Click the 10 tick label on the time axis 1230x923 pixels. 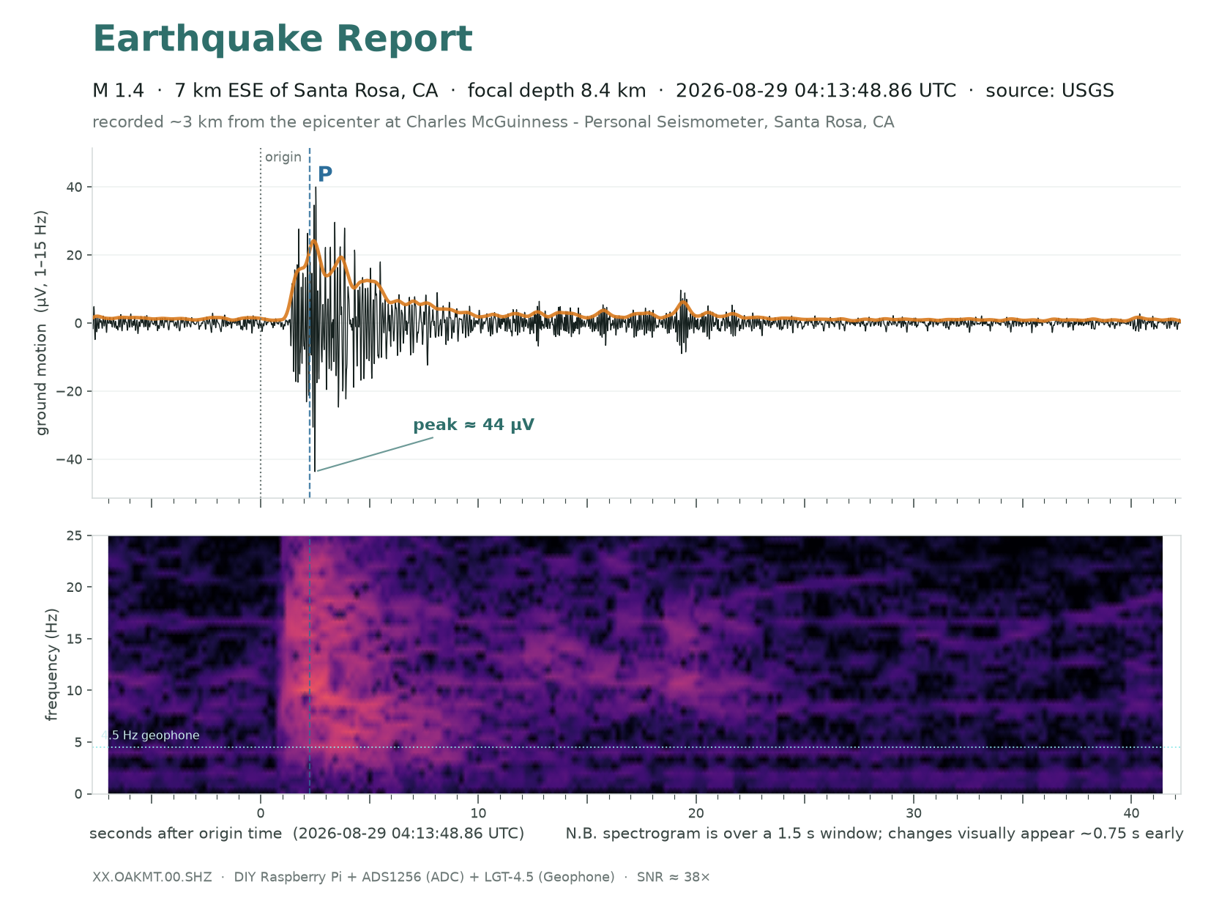click(x=478, y=813)
